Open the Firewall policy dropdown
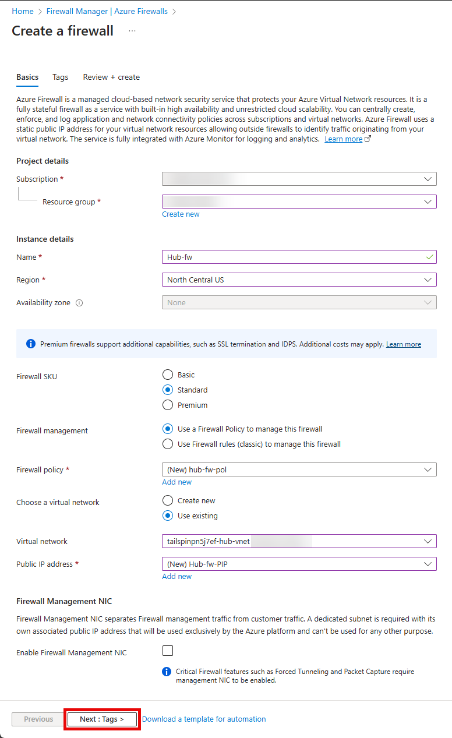The height and width of the screenshot is (738, 452). (x=299, y=469)
